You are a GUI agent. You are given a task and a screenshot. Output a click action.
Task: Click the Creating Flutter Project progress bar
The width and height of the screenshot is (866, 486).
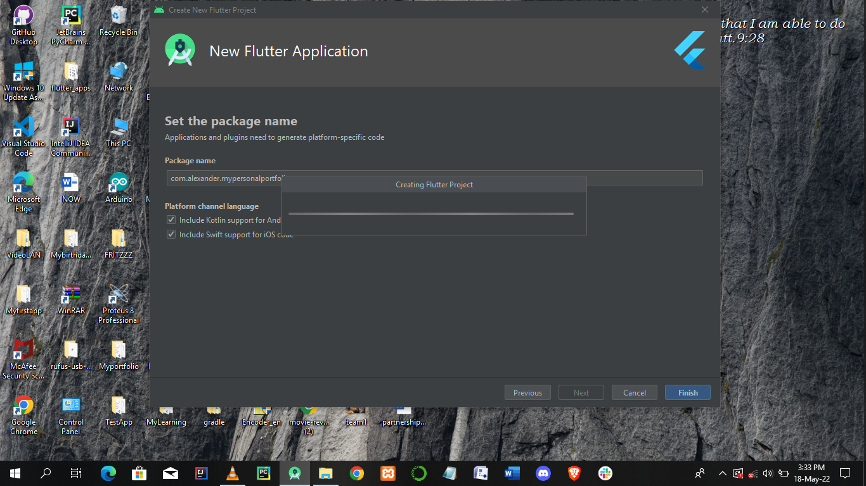[431, 214]
